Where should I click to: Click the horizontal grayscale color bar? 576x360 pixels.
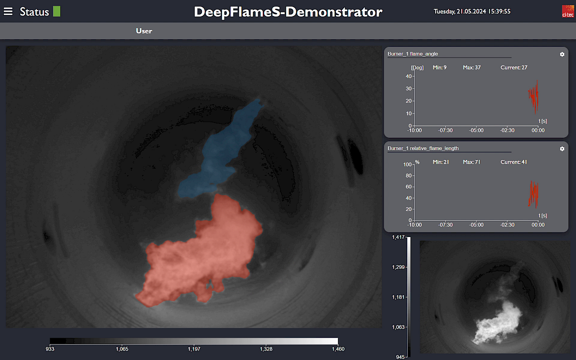pyautogui.click(x=194, y=341)
